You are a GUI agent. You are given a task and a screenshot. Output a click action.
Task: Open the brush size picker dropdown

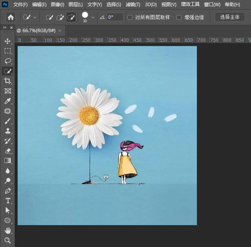pos(93,17)
